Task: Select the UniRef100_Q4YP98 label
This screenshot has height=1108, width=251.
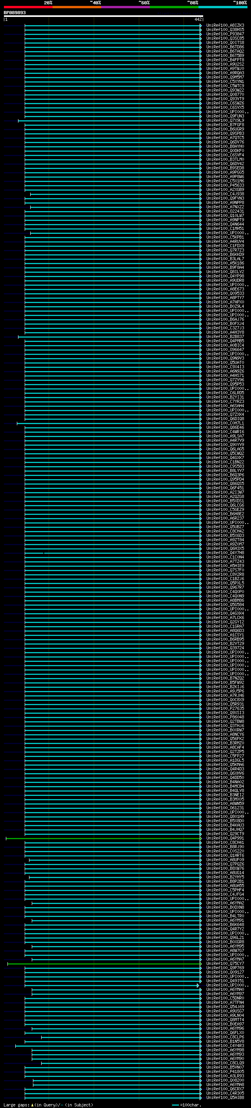Action: tap(225, 276)
